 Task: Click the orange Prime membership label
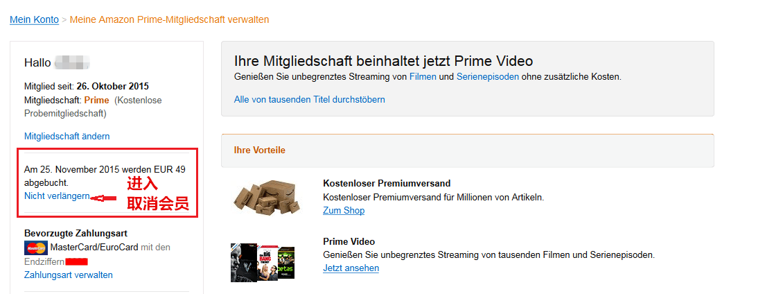point(97,100)
